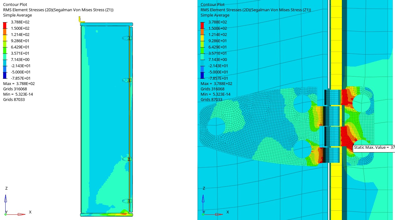Click 'Simple Average' label in left plot

pos(17,15)
